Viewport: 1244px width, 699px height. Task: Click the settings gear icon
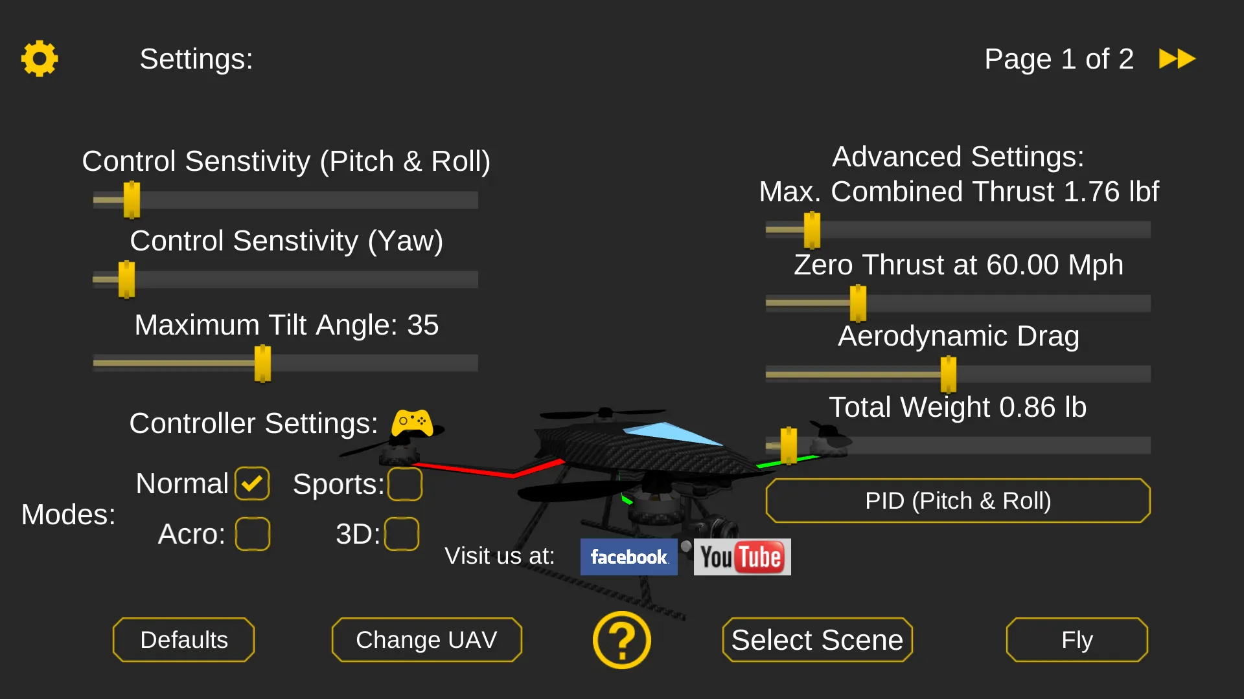click(x=40, y=58)
